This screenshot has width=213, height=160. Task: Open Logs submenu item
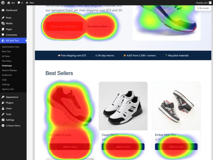click(x=4, y=80)
